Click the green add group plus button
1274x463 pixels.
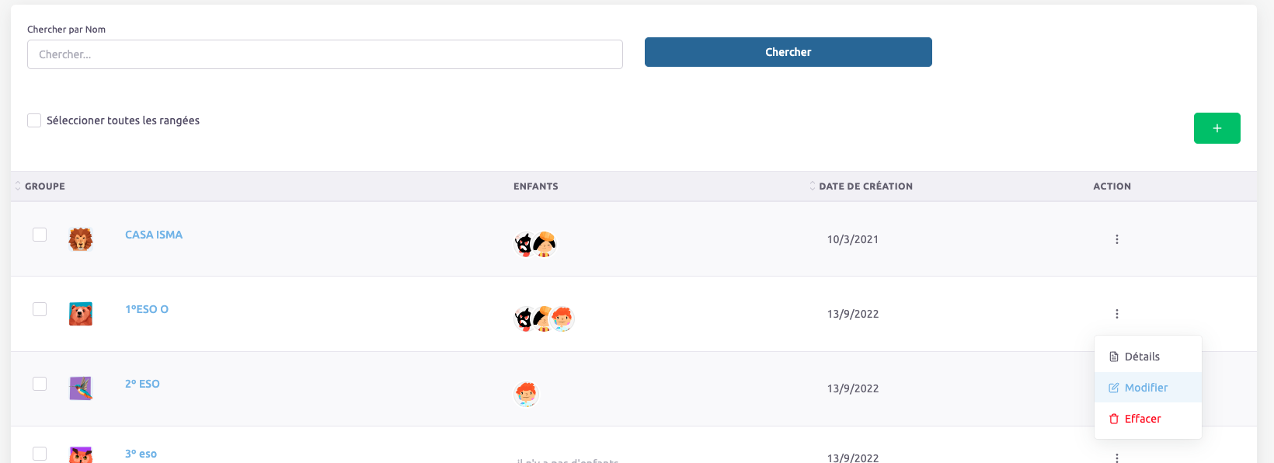(1217, 128)
